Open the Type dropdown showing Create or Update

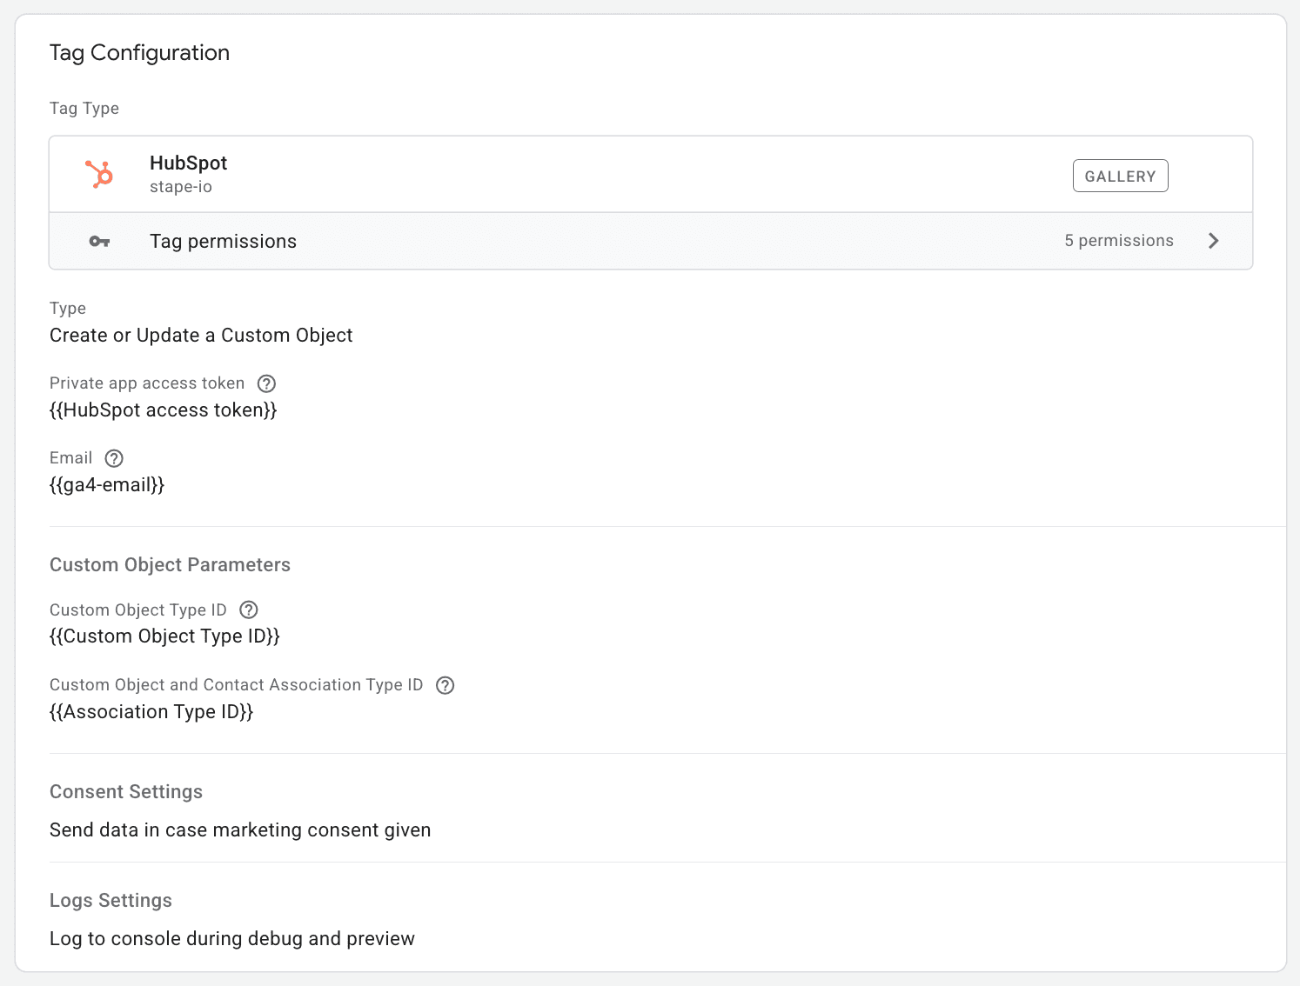click(201, 335)
